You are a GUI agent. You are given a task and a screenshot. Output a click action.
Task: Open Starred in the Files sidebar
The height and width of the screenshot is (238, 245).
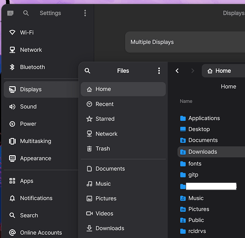click(123, 119)
